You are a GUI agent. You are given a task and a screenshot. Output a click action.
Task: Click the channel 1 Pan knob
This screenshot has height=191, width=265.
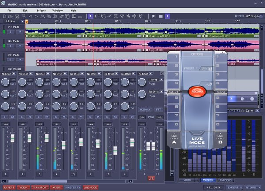pos(5,106)
